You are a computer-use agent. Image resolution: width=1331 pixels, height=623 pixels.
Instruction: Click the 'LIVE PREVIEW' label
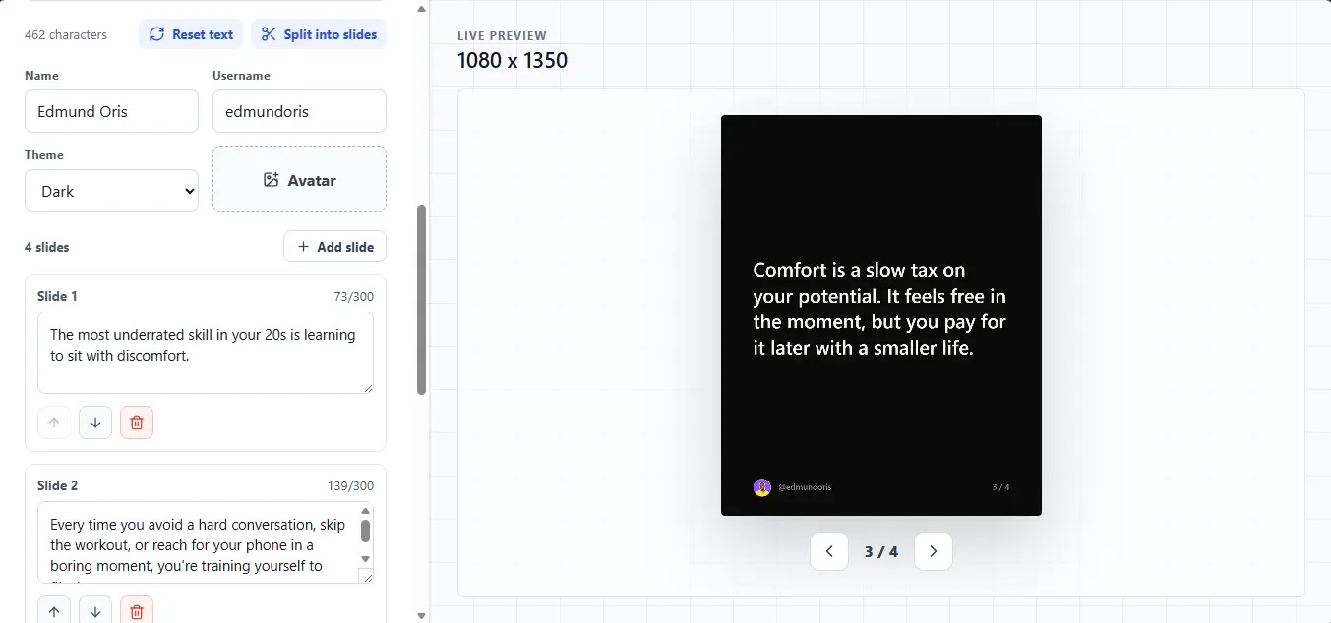tap(502, 35)
